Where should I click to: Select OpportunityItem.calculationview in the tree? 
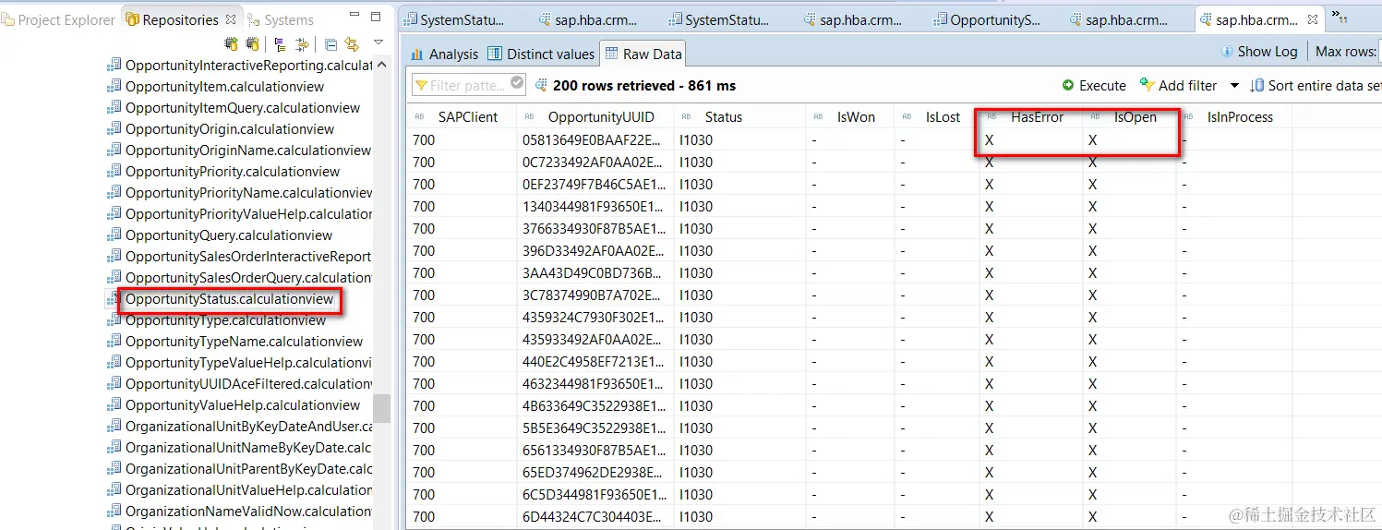[224, 87]
